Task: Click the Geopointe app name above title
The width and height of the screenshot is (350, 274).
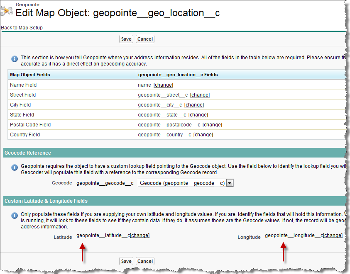Action: (27, 5)
